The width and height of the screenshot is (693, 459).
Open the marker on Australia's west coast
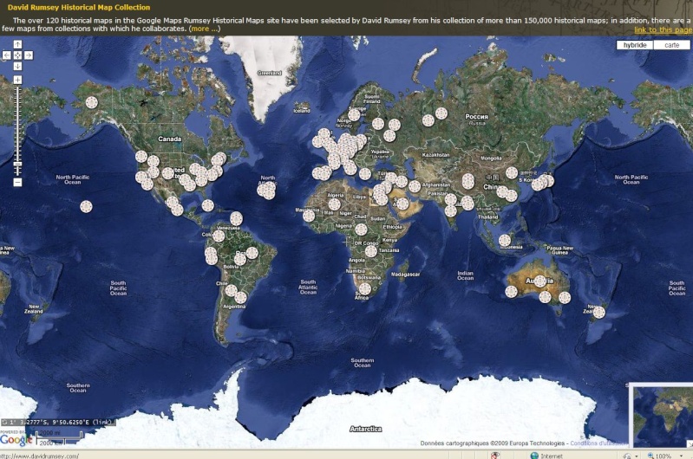[512, 292]
